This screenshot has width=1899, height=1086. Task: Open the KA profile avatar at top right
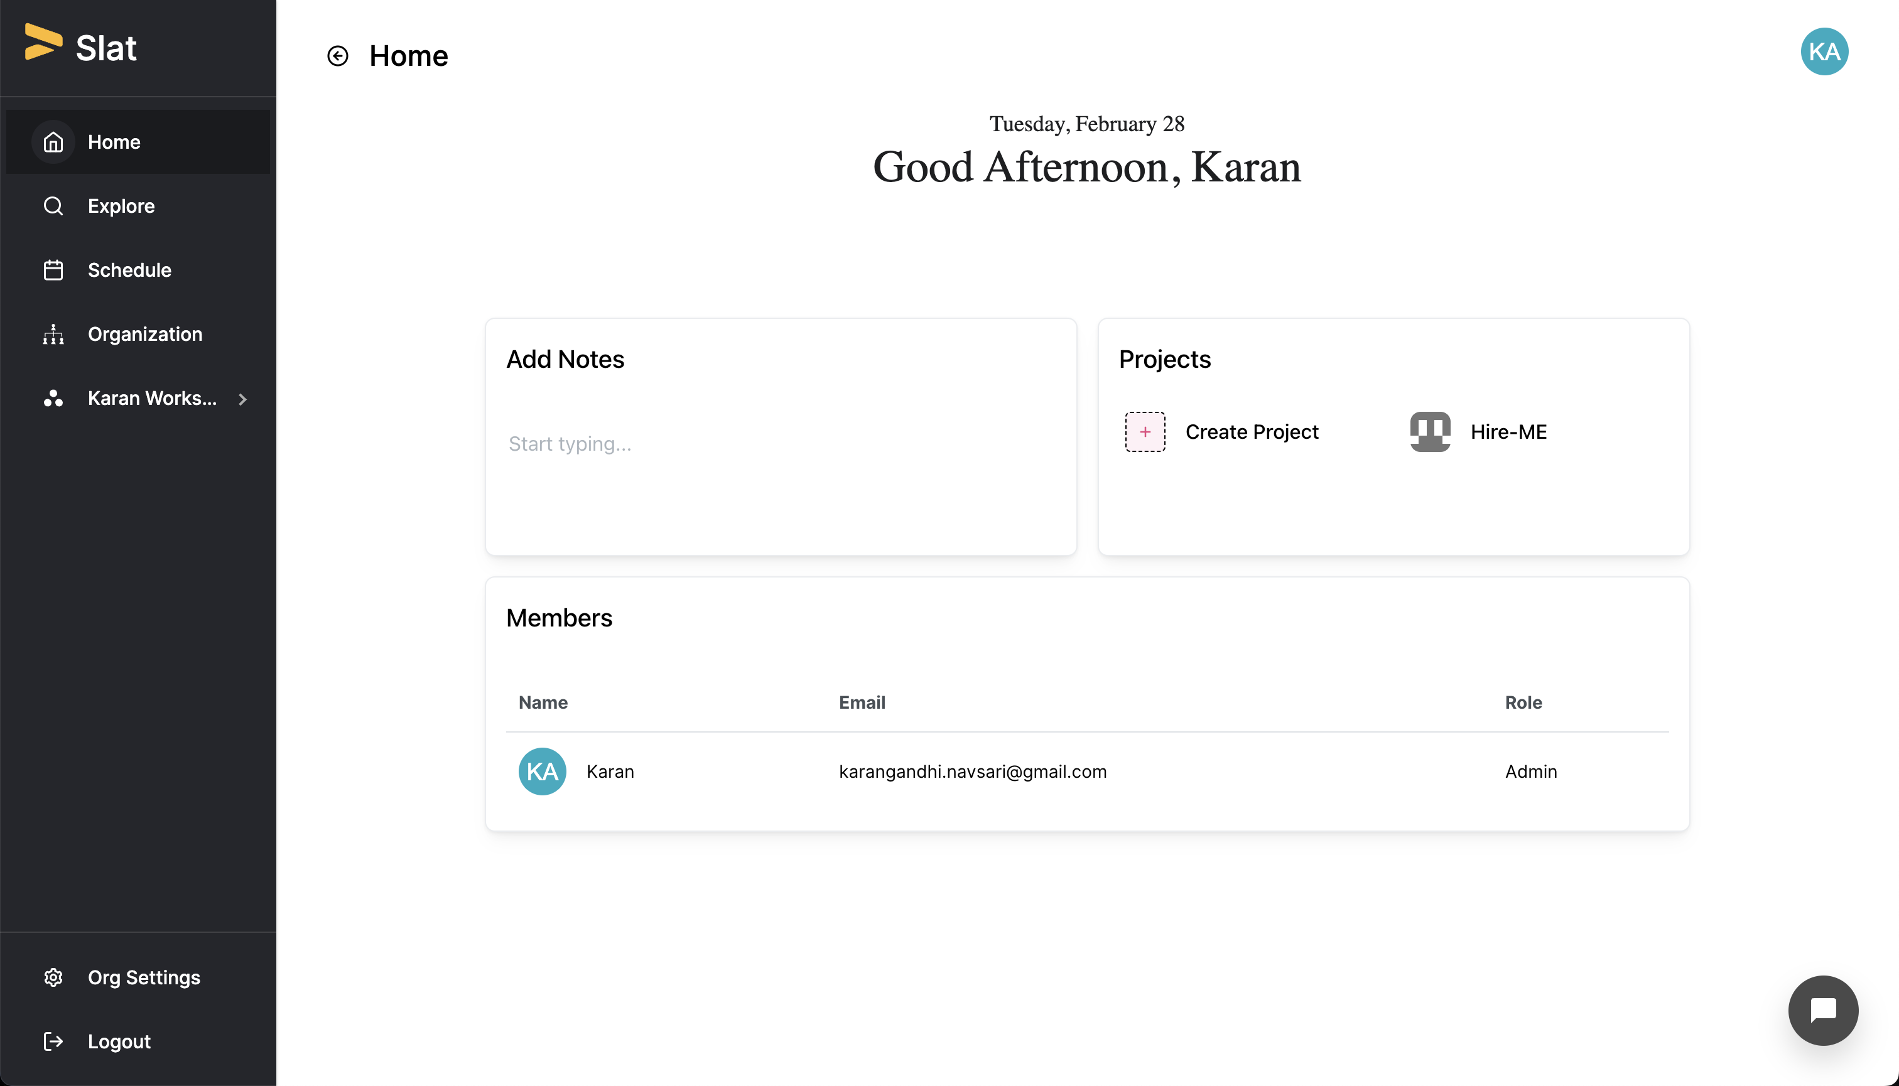tap(1824, 51)
